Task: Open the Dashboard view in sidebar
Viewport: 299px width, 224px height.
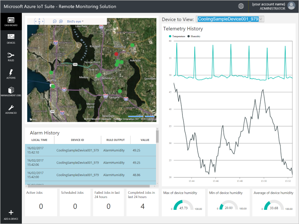Action: 11,21
